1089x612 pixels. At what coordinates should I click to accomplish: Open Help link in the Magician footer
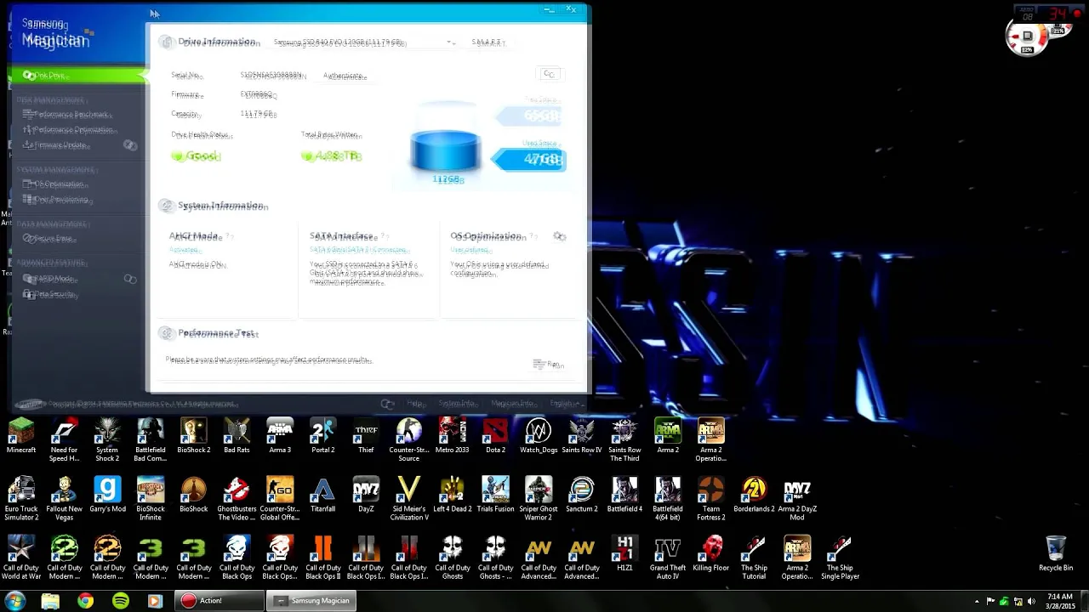(x=414, y=404)
